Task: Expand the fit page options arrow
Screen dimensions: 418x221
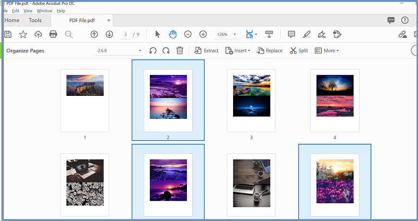Action: click(256, 35)
